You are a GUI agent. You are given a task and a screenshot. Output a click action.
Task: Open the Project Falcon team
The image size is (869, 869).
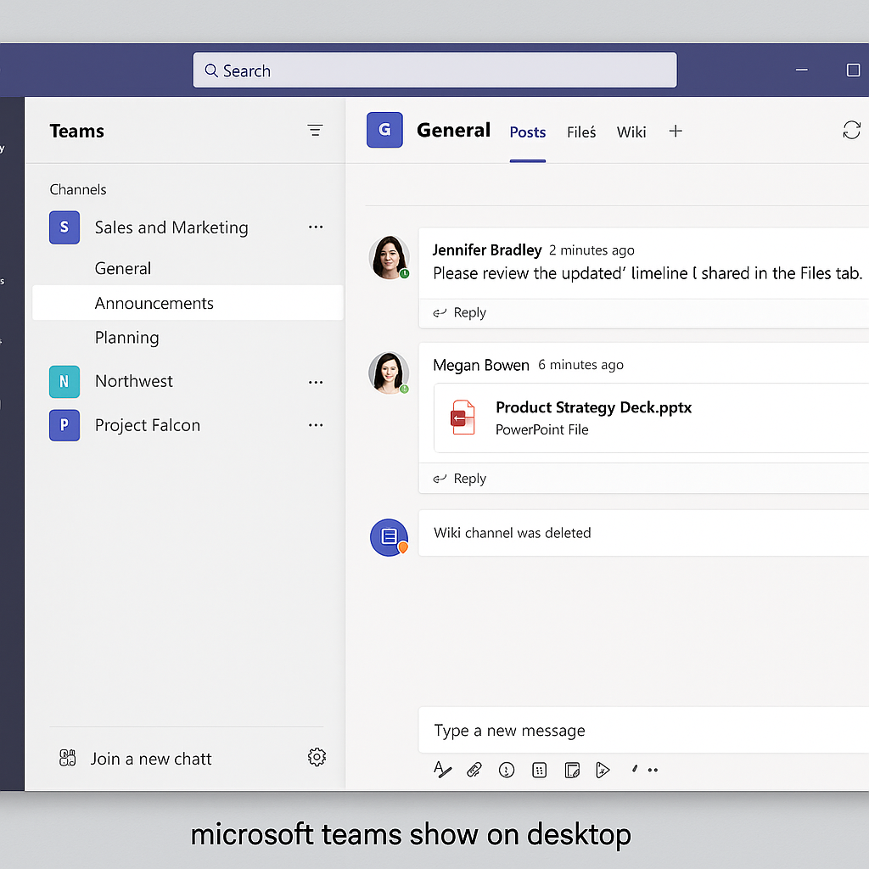point(148,425)
